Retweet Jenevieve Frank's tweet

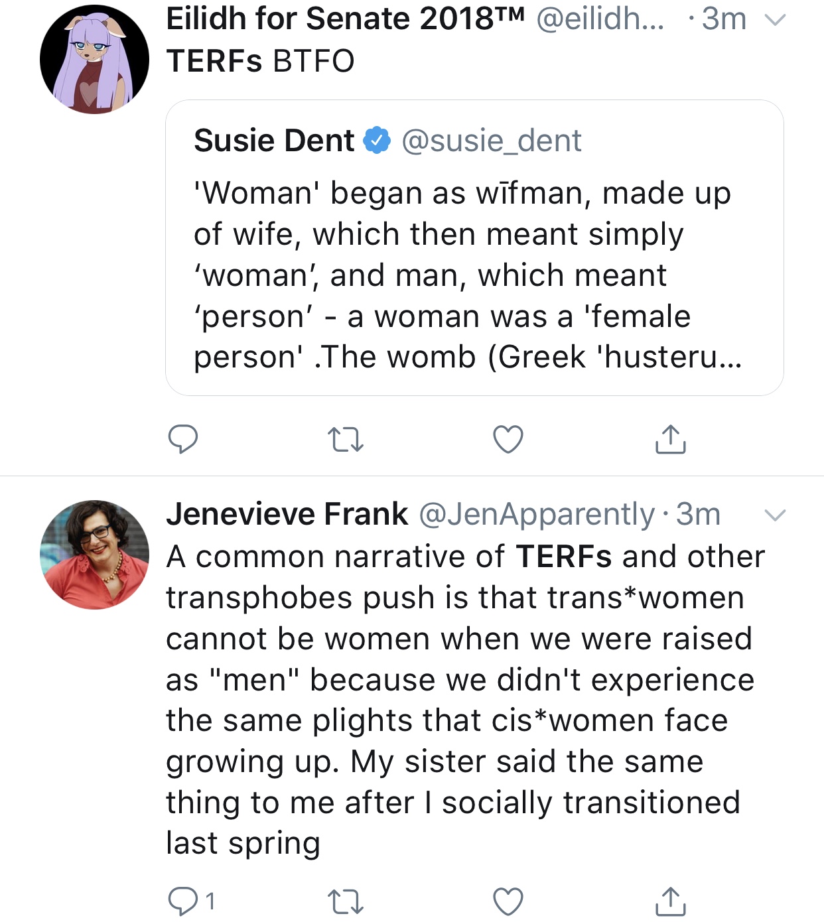[346, 902]
